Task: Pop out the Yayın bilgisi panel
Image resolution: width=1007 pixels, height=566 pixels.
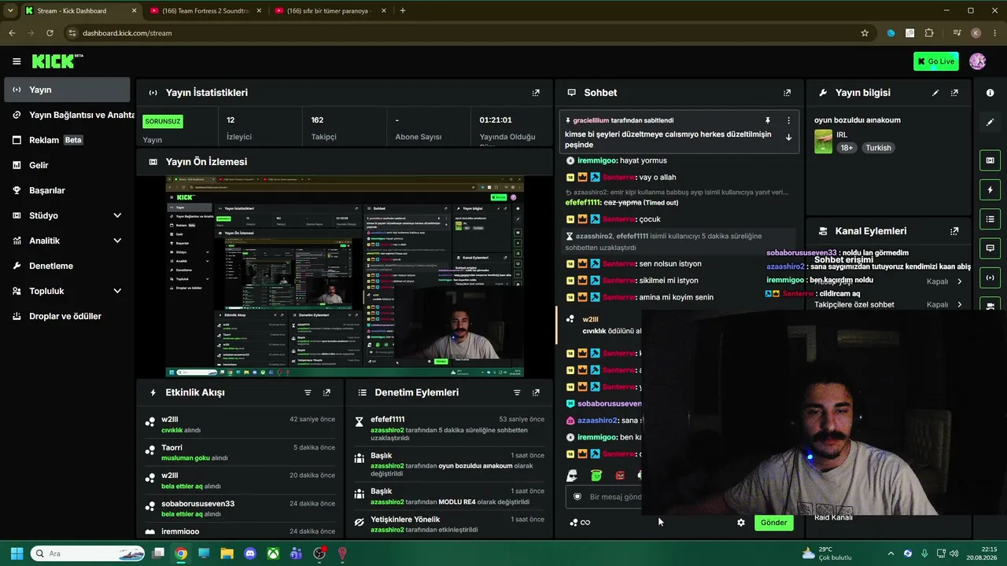Action: 954,93
